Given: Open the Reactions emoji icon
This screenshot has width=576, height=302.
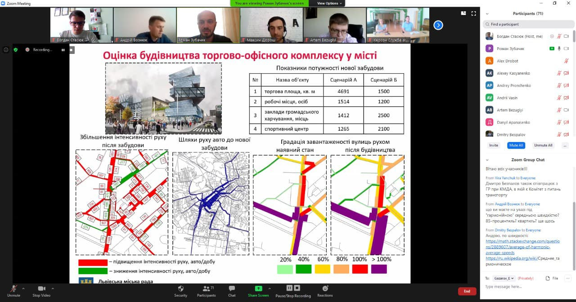Looking at the screenshot, I should (325, 289).
